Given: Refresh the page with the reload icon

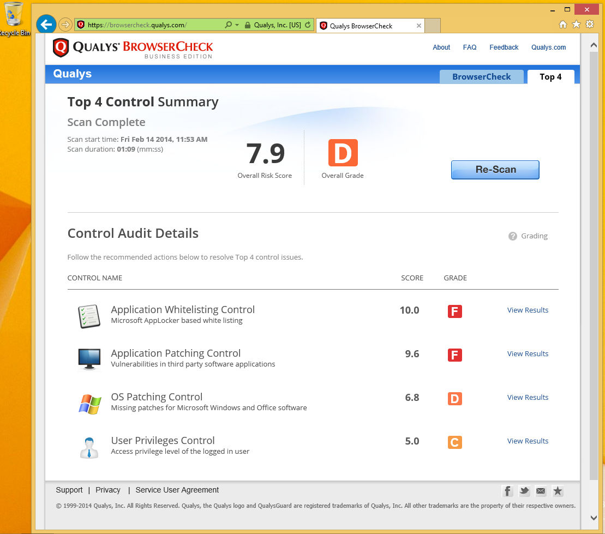Looking at the screenshot, I should tap(308, 25).
